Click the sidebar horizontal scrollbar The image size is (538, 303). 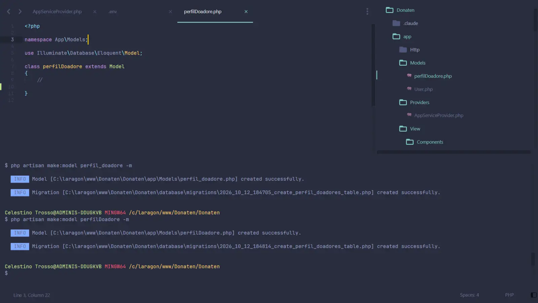454,152
